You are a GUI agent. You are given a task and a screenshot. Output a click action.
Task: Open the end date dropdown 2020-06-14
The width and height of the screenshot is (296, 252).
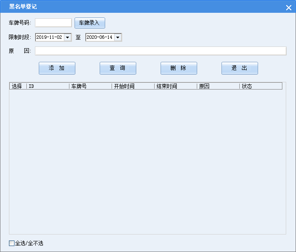[x=118, y=37]
